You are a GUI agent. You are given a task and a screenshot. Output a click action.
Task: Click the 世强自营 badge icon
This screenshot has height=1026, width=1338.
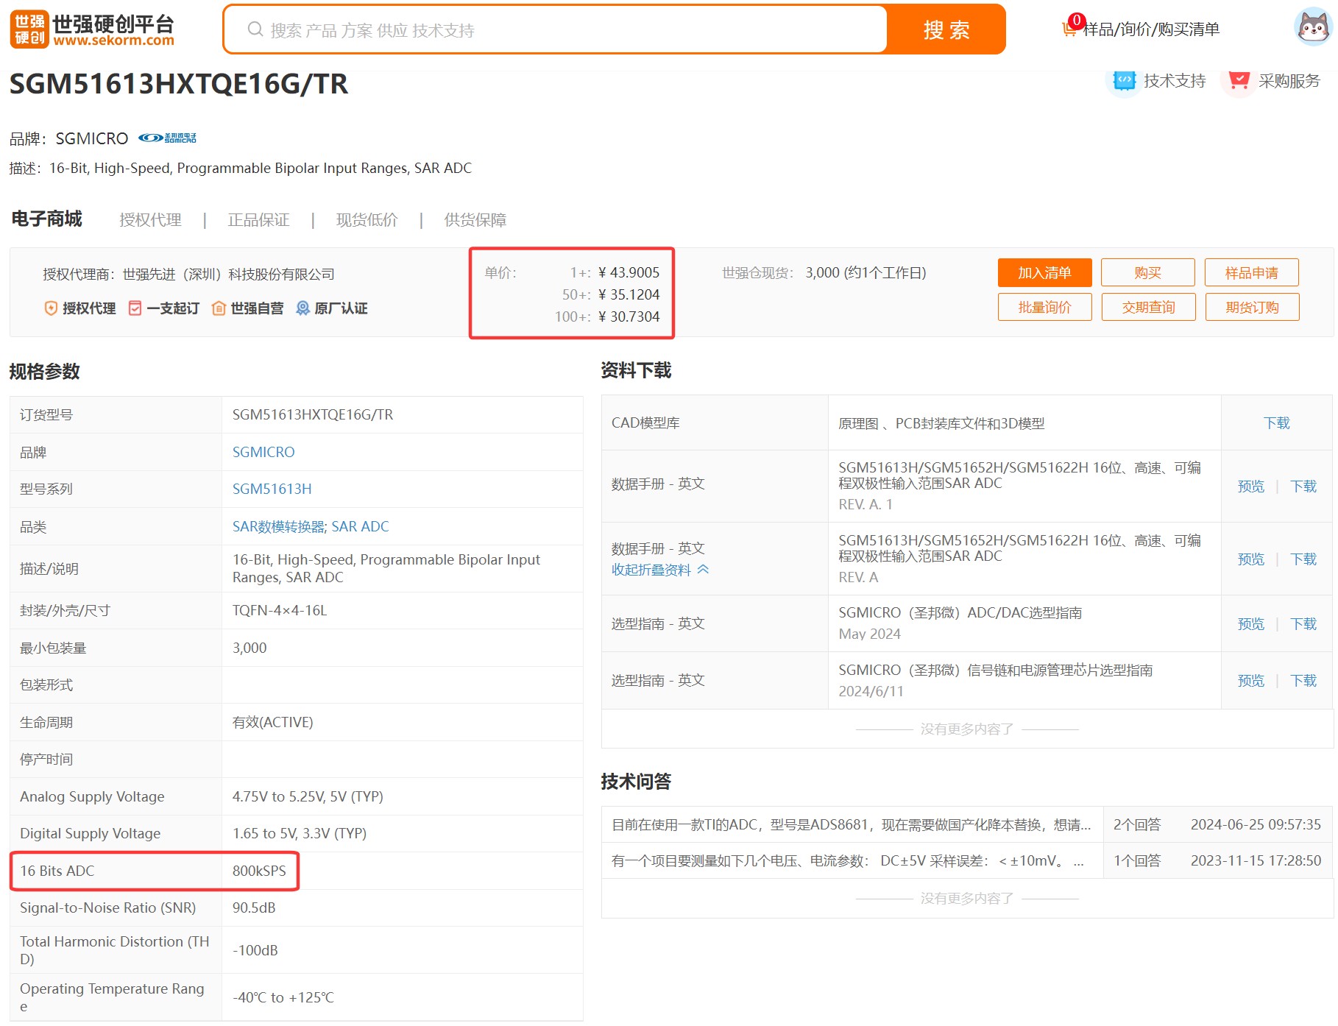pos(219,308)
